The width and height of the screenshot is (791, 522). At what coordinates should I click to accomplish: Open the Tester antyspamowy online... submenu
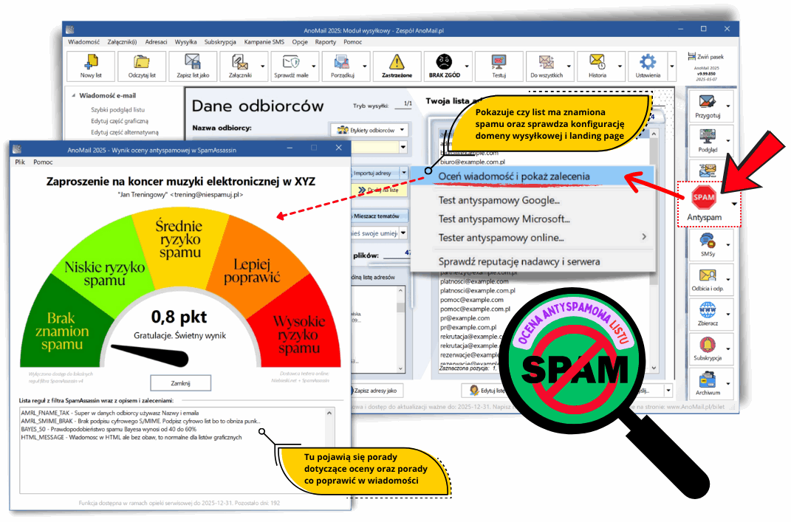click(x=533, y=238)
